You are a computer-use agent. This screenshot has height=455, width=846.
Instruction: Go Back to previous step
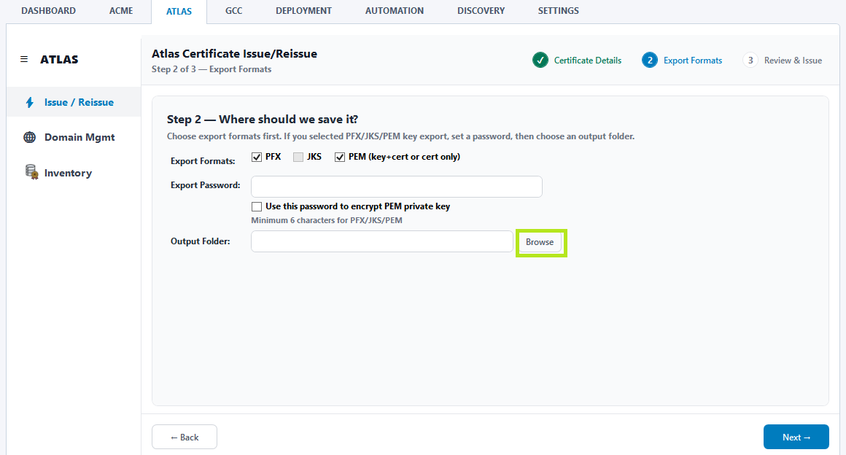185,437
